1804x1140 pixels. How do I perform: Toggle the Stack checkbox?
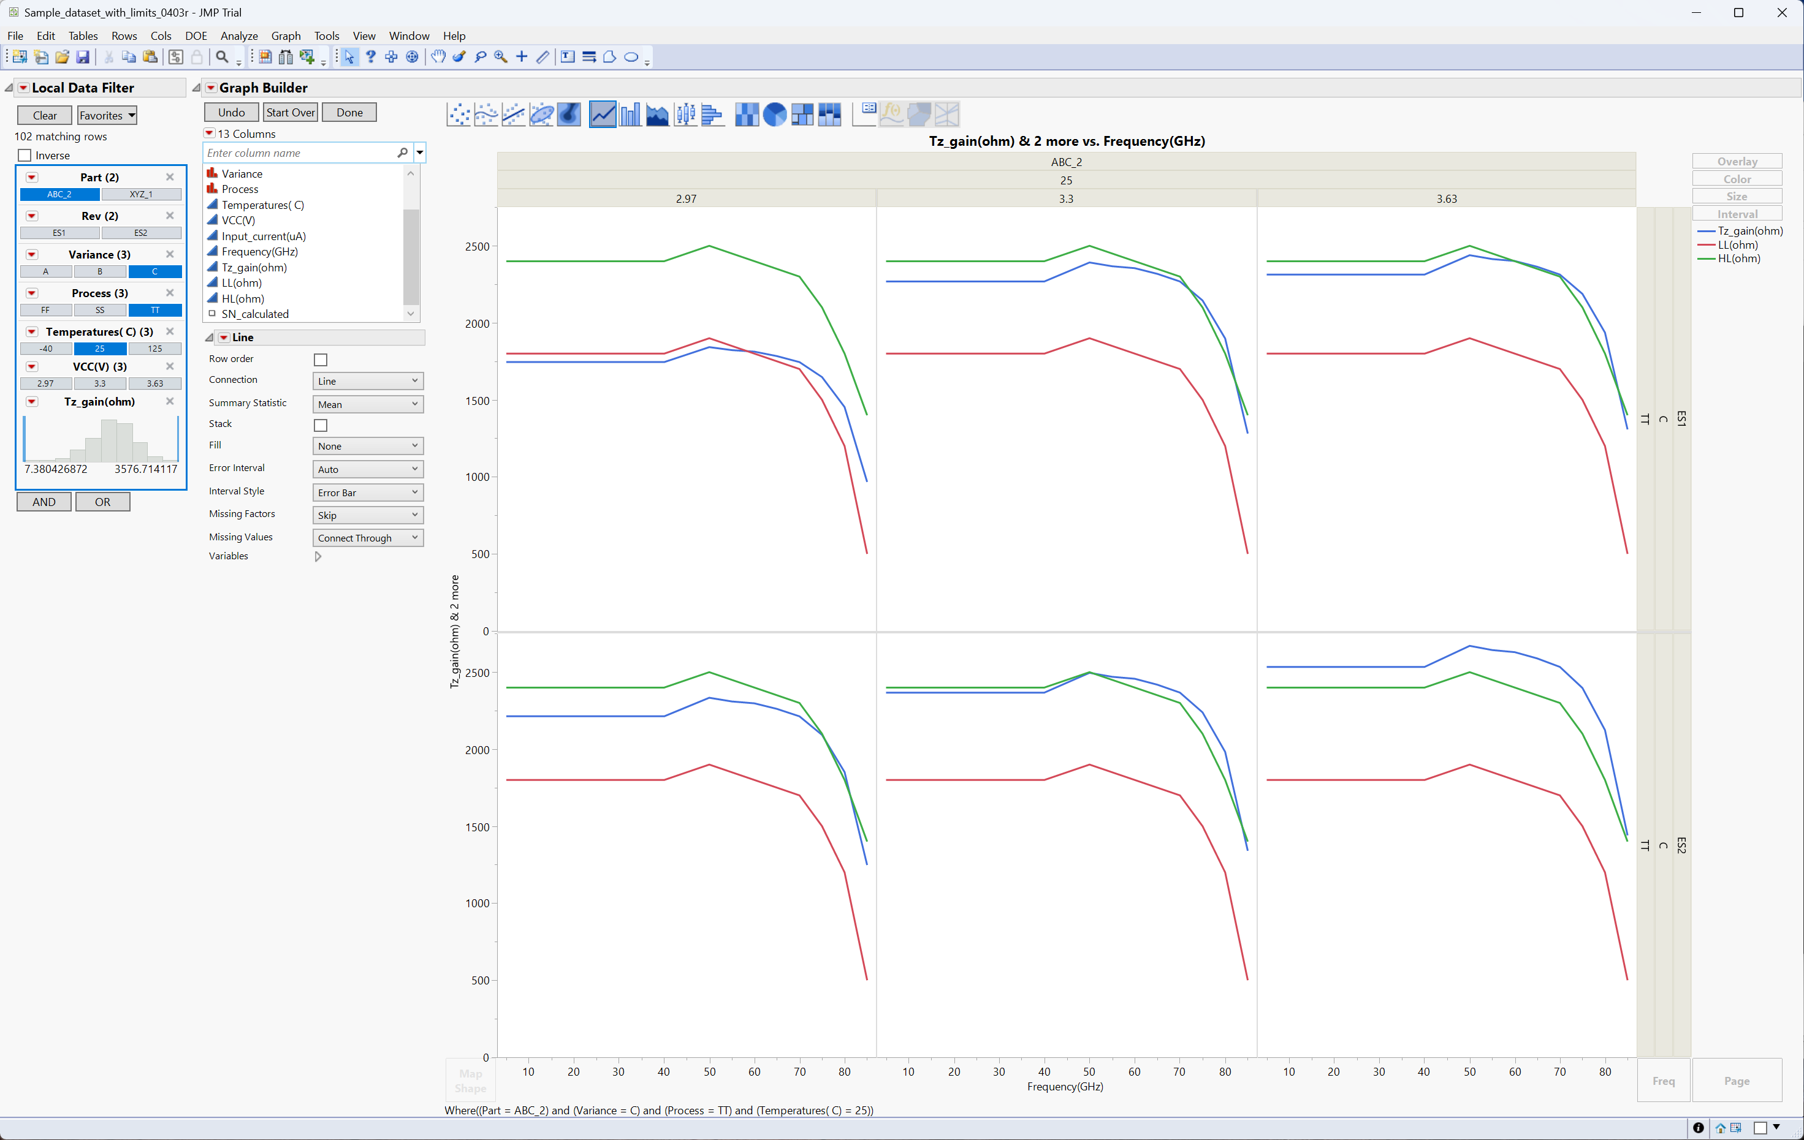tap(321, 425)
